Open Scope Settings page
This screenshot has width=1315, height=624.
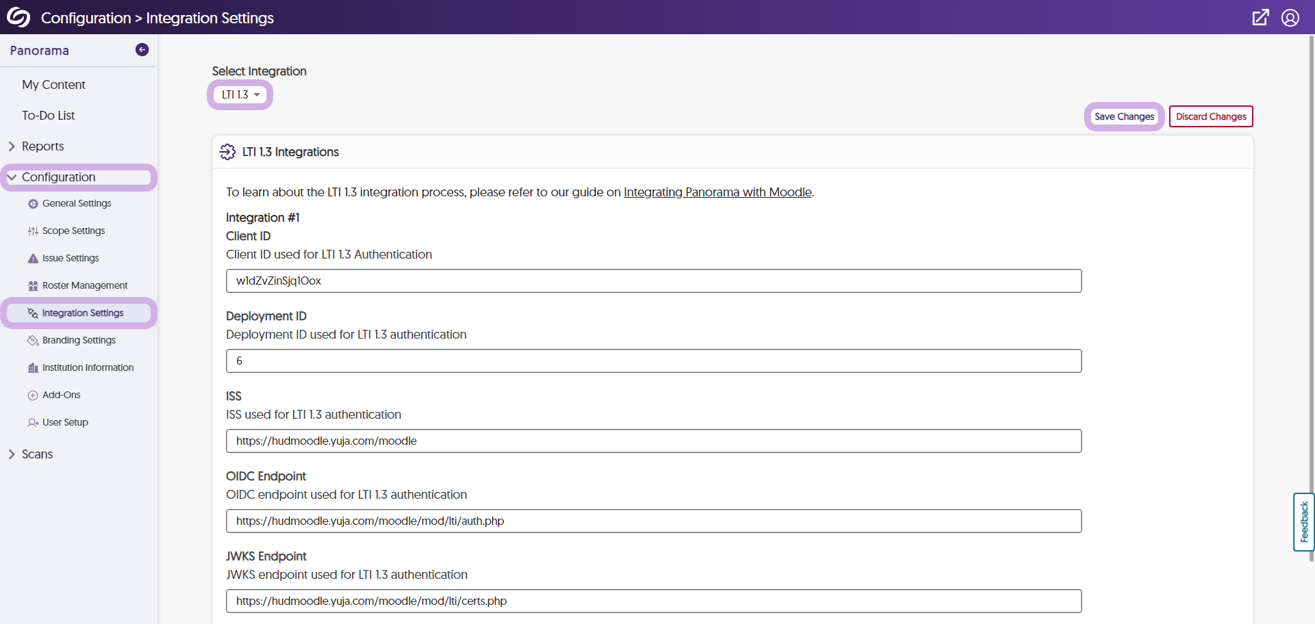tap(73, 231)
